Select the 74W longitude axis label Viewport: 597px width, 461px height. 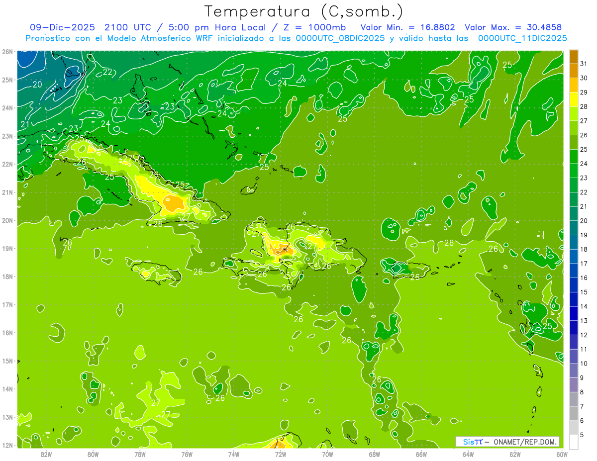pyautogui.click(x=233, y=454)
